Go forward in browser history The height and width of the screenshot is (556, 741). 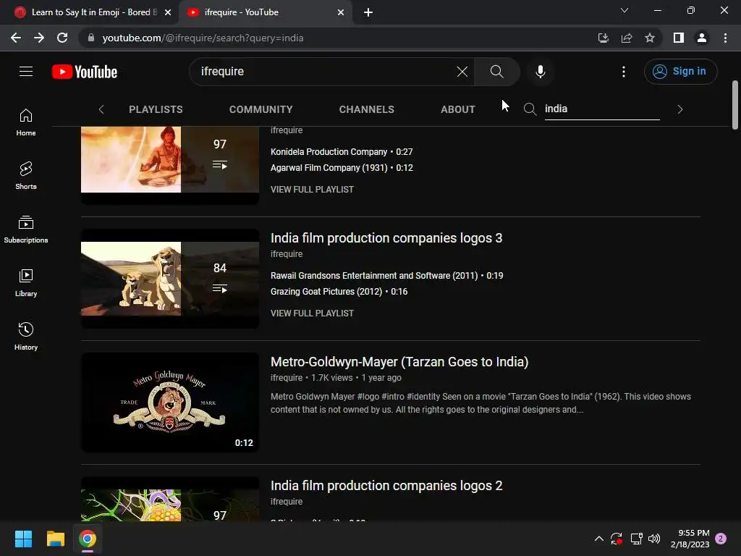(39, 38)
